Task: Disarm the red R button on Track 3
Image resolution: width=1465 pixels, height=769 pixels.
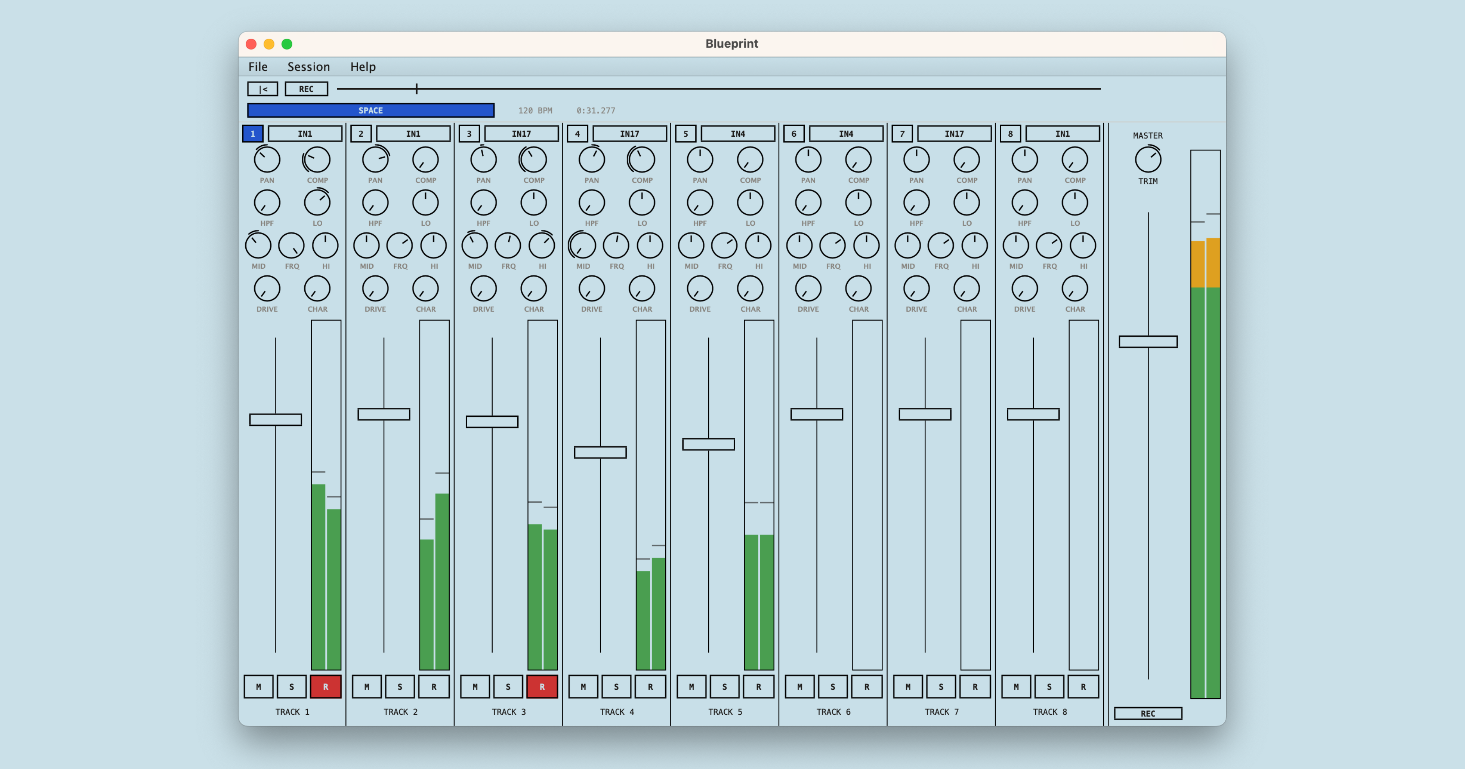Action: pos(542,687)
